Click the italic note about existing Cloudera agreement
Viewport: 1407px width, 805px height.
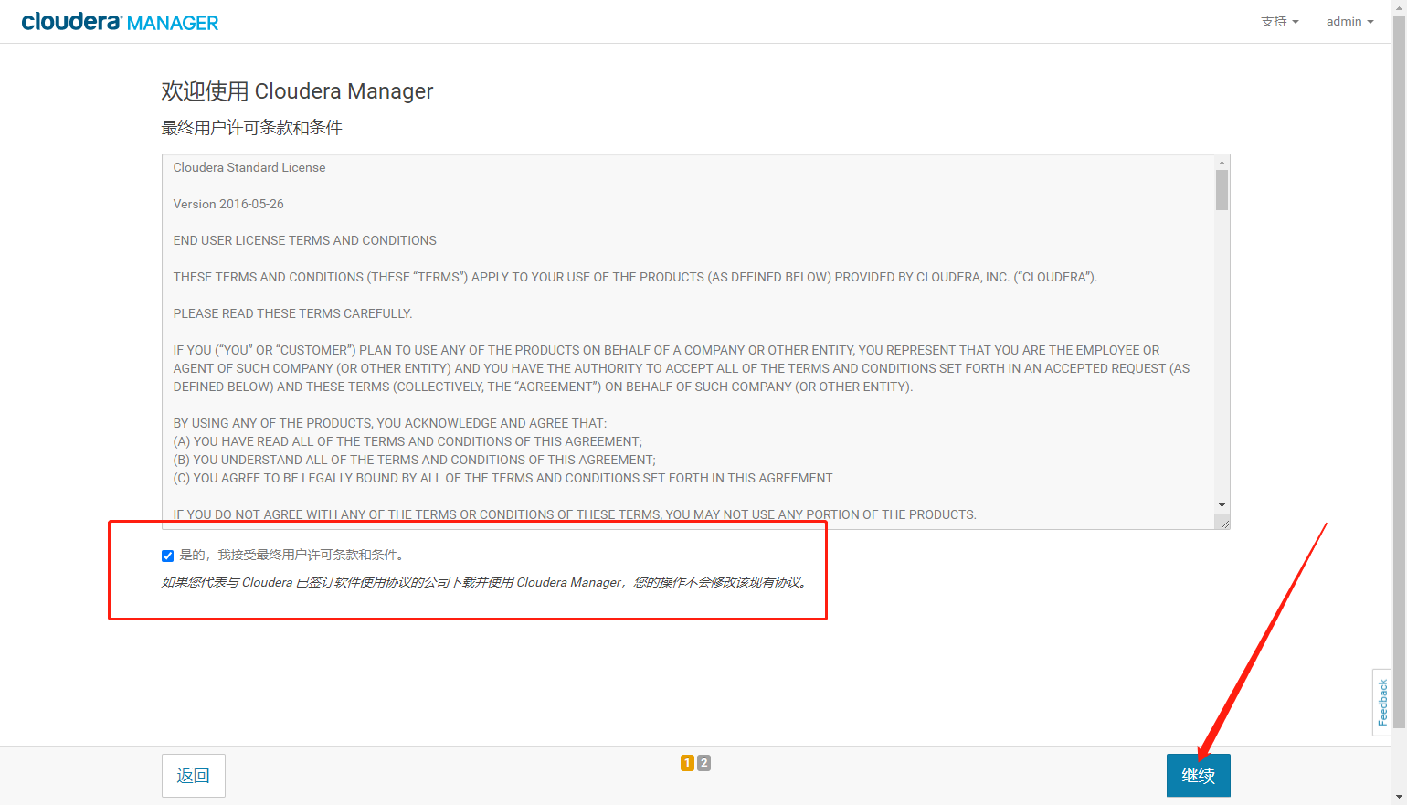(485, 582)
